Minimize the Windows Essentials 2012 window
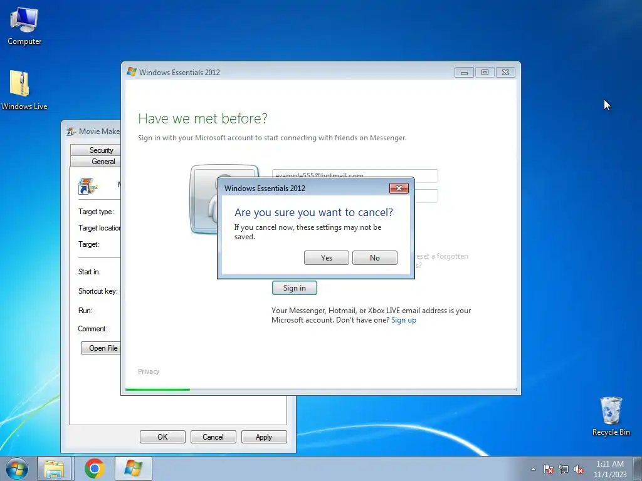Screen dimensions: 642x481 [464, 73]
